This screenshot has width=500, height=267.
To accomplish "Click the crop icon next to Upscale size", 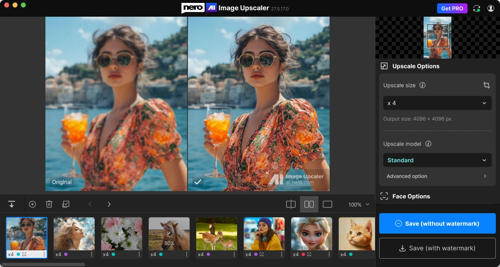I will (x=486, y=85).
